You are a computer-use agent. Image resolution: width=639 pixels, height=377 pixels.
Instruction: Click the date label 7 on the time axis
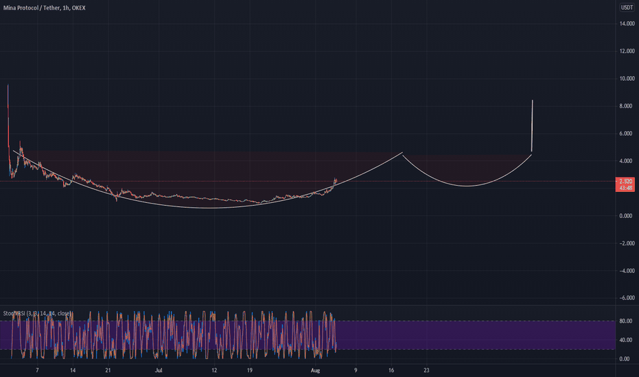[37, 370]
